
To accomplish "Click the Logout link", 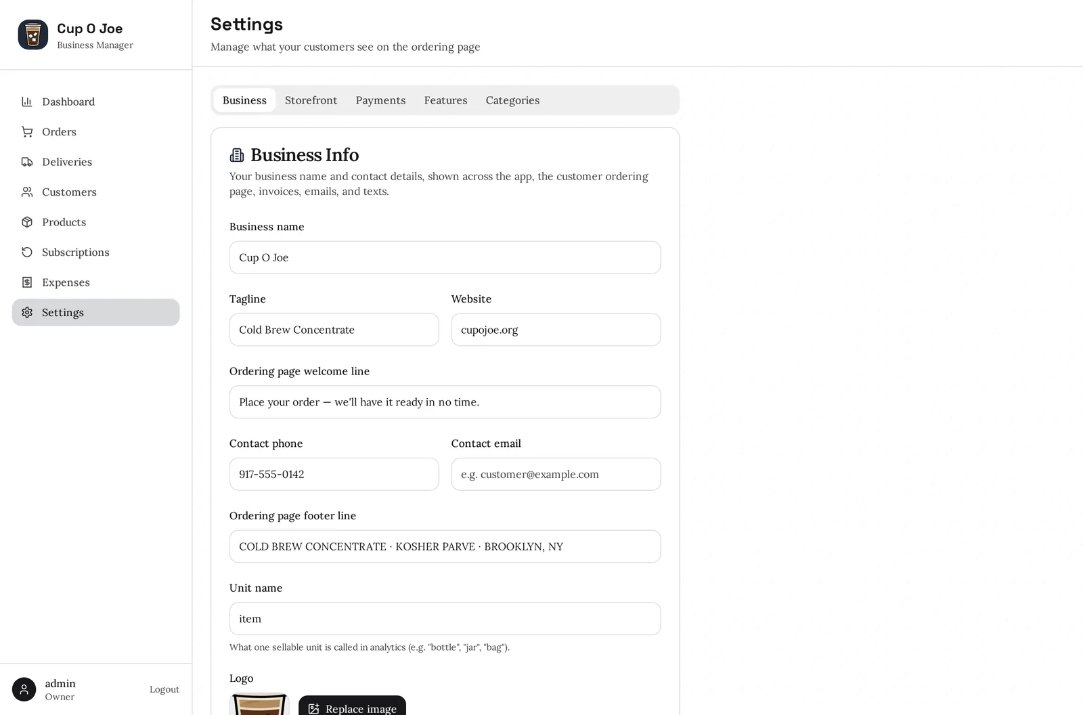I will coord(164,689).
